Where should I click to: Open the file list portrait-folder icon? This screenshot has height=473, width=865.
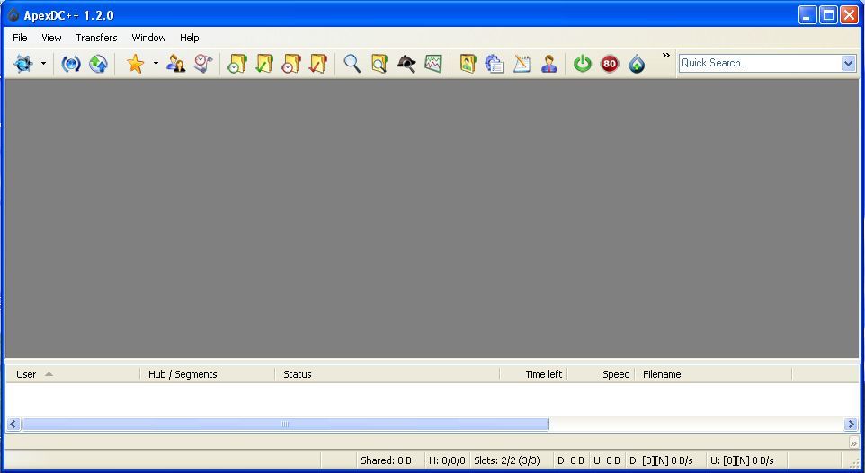click(468, 64)
